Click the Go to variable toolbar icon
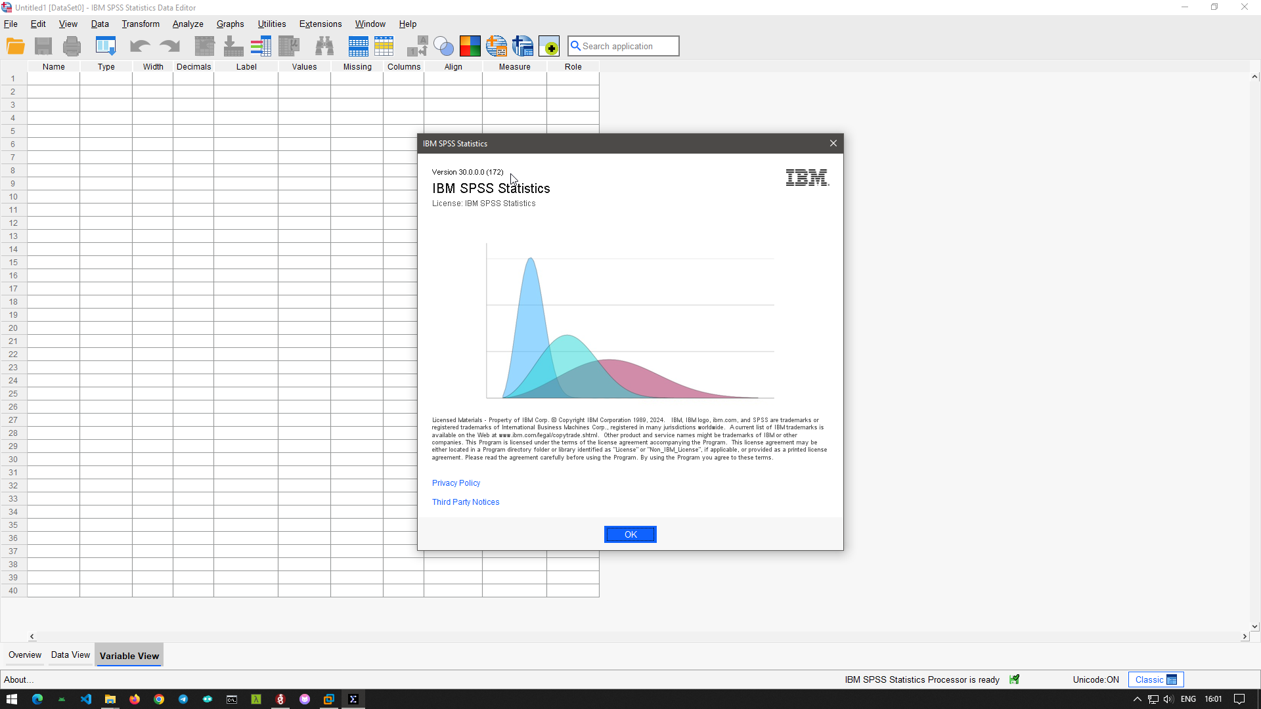The height and width of the screenshot is (709, 1261). [x=233, y=46]
